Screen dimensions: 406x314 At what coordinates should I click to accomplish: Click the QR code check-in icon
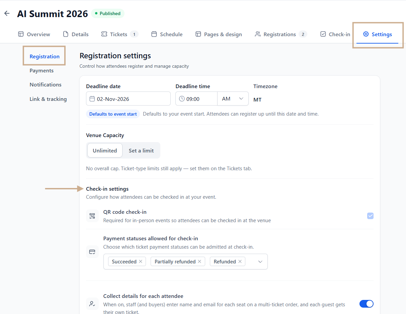point(92,216)
